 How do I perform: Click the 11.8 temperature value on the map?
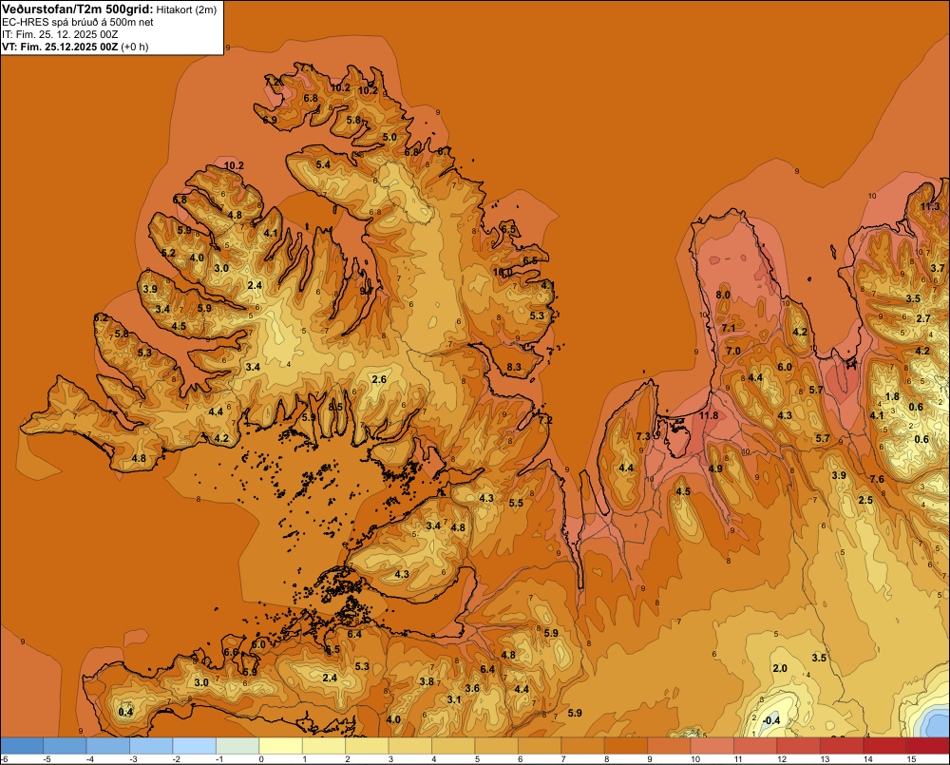709,416
